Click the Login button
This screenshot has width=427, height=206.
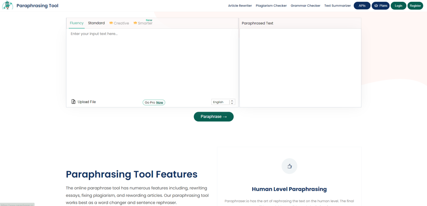point(398,5)
